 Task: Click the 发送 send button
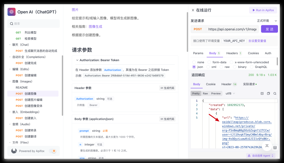coord(269,29)
